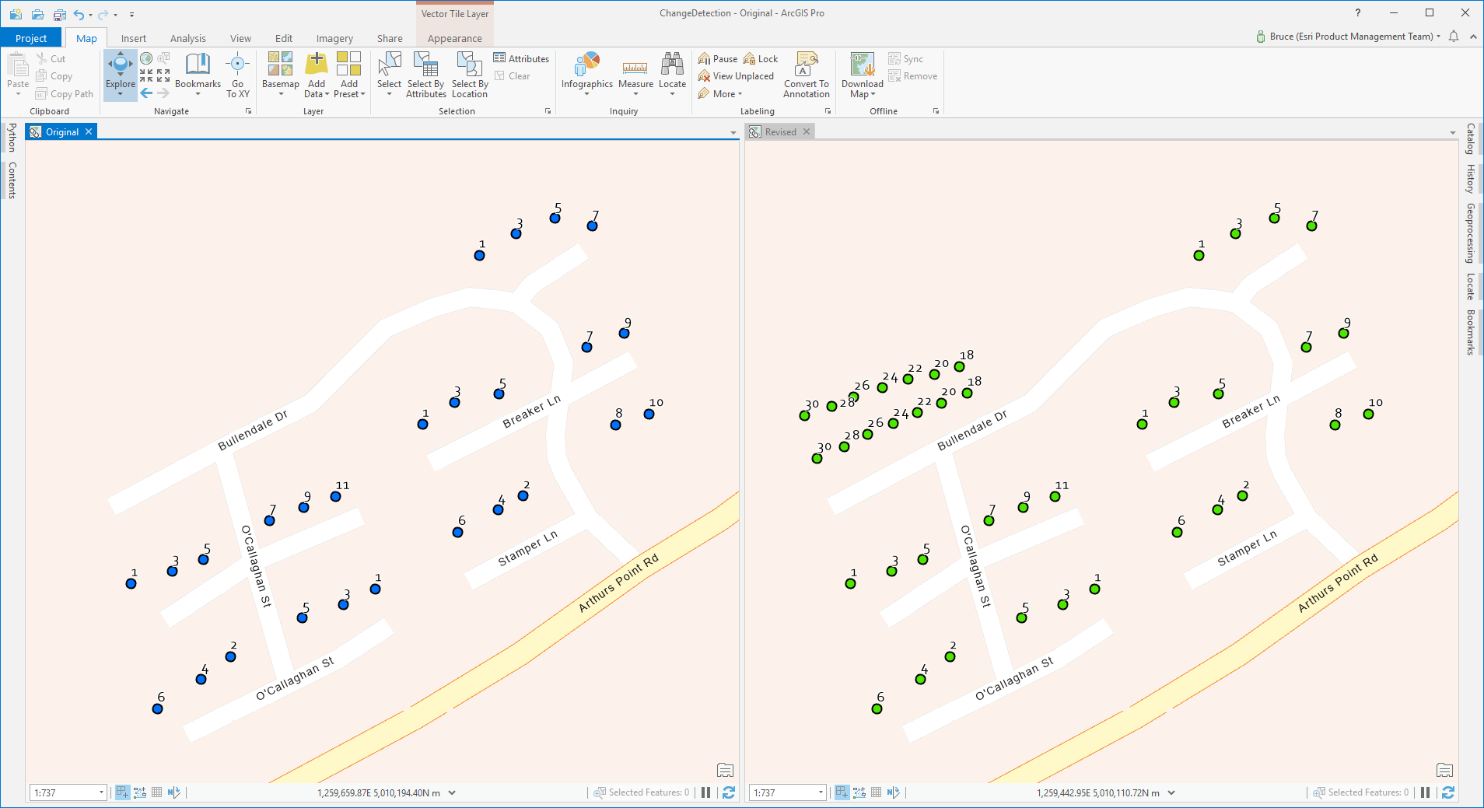Toggle the grid in the Revised map status bar
Screen dimensions: 1484x808
tap(876, 792)
